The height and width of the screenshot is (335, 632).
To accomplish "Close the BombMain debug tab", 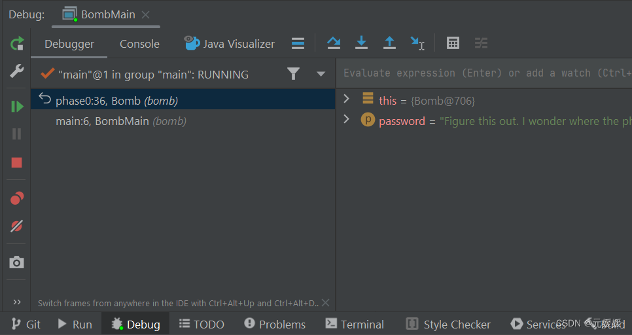I will (x=145, y=15).
